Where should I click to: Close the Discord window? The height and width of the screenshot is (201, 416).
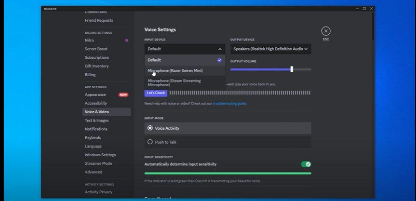(372, 9)
